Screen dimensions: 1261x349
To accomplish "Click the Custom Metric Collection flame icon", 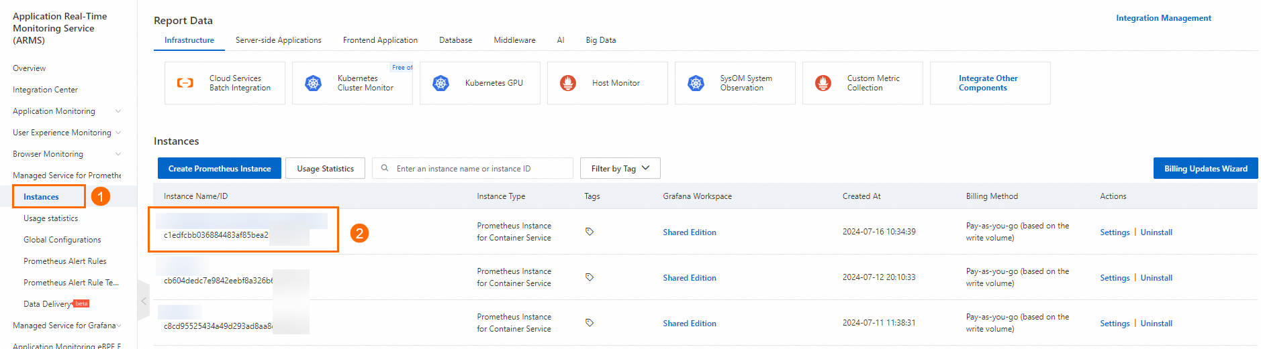I will click(823, 83).
